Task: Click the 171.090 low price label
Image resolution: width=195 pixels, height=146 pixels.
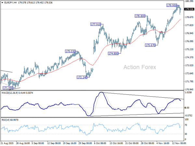Action: [x=8, y=88]
